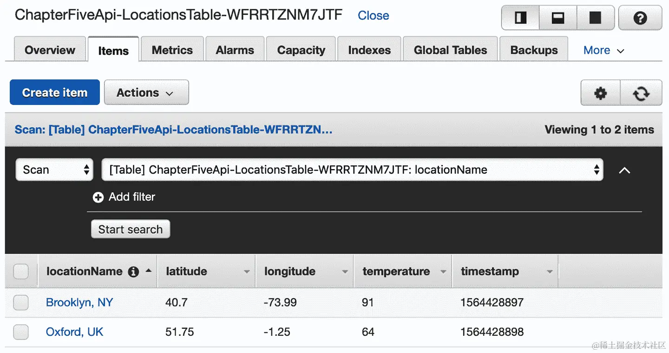Tick the checkbox for Brooklyn, NY
Image resolution: width=669 pixels, height=353 pixels.
coord(21,303)
